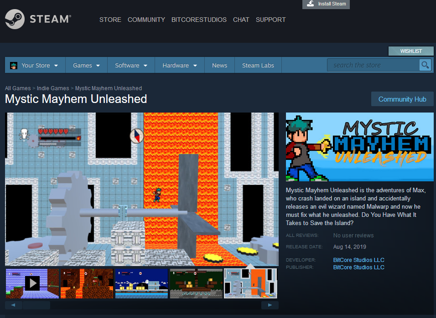The width and height of the screenshot is (436, 318).
Task: Open the Community Hub
Action: 402,99
